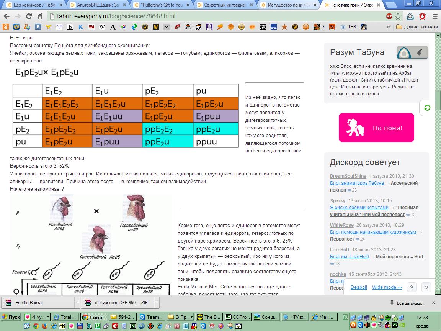
Task: Click the page vertical scrollbar thumb
Action: pyautogui.click(x=438, y=100)
